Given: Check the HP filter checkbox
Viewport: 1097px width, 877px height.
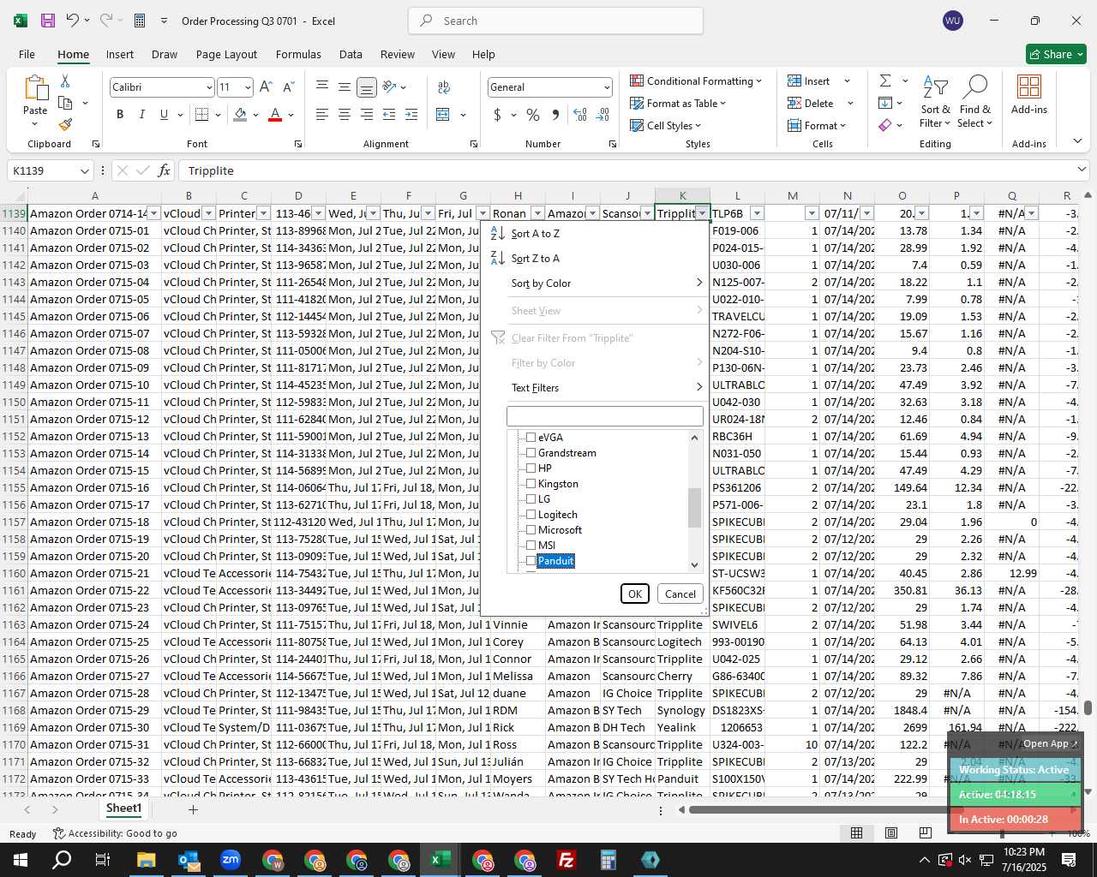Looking at the screenshot, I should pyautogui.click(x=531, y=468).
